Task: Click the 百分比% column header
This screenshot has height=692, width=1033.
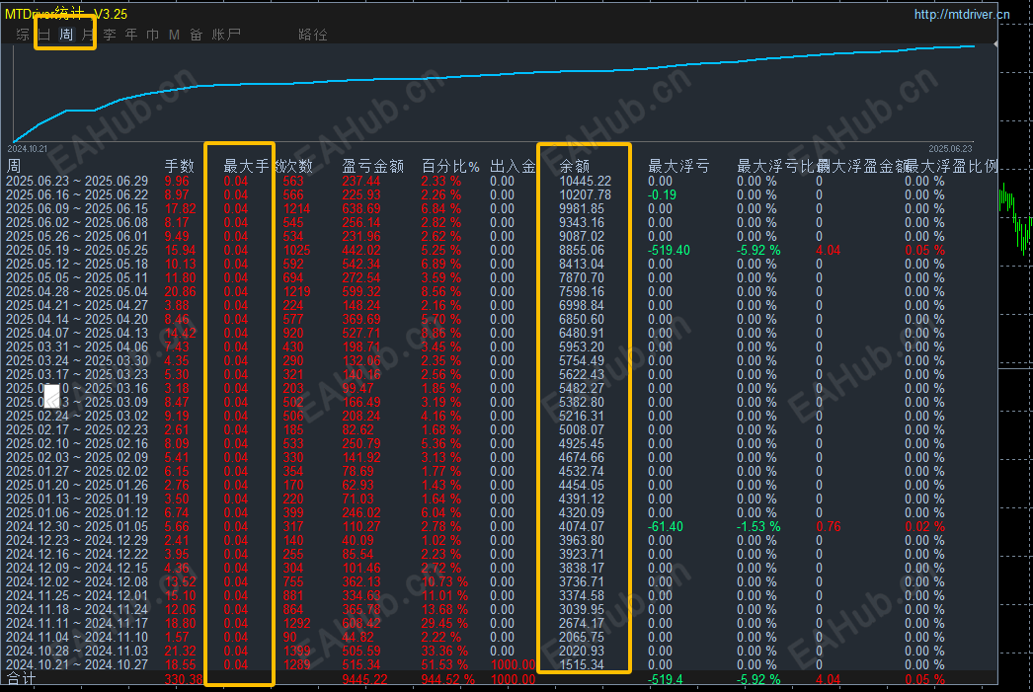Action: (450, 166)
